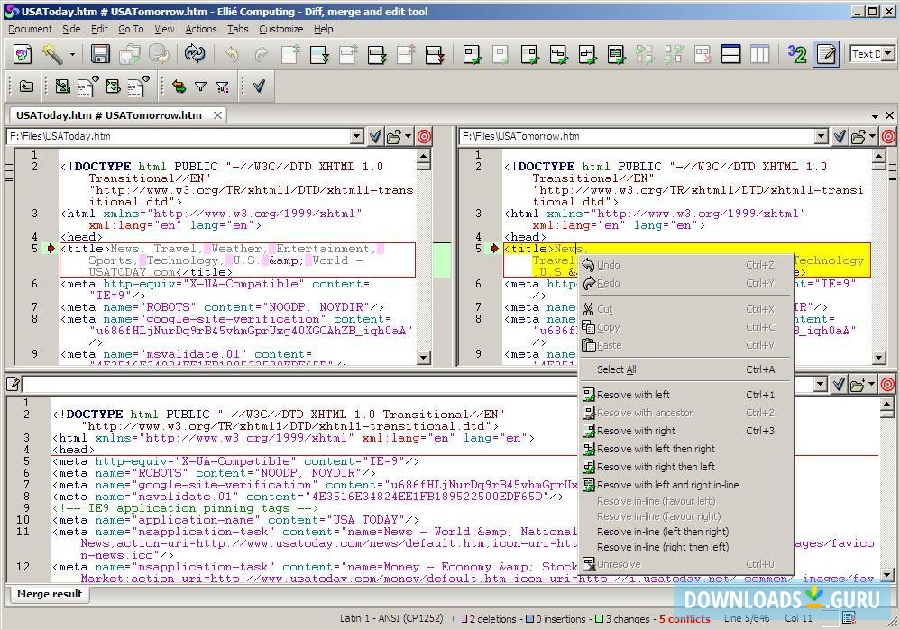Click toolbar icon: resolve left then right
The width and height of the screenshot is (900, 629).
558,54
